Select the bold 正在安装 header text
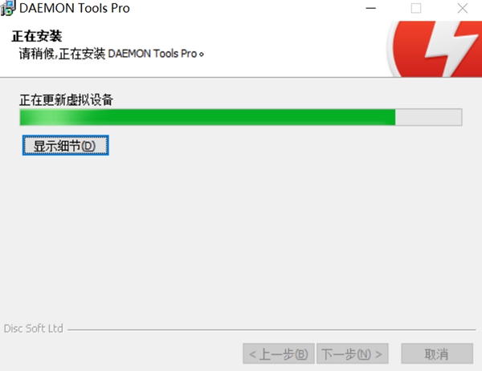The height and width of the screenshot is (371, 482). click(37, 36)
